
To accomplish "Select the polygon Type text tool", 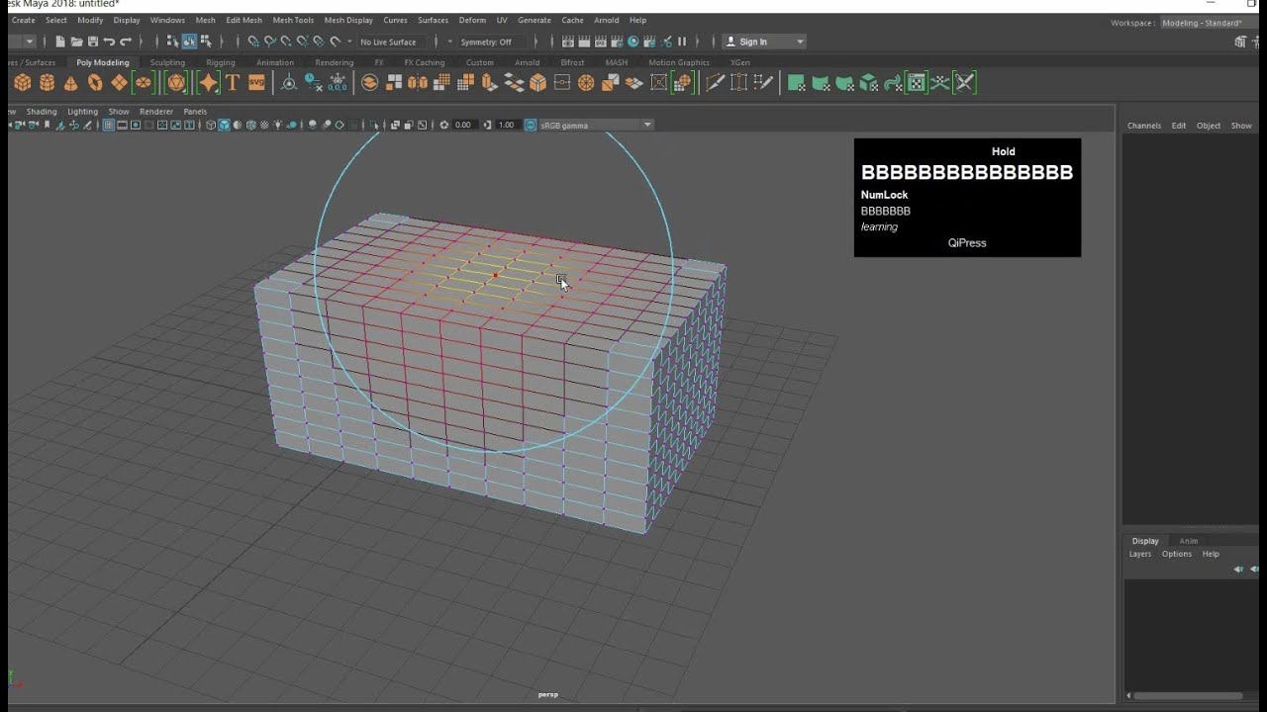I will pos(233,83).
